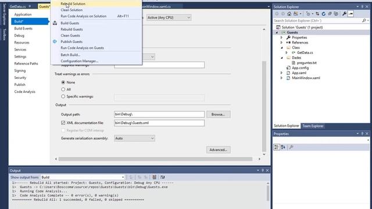Open Build Events settings page

[23, 28]
